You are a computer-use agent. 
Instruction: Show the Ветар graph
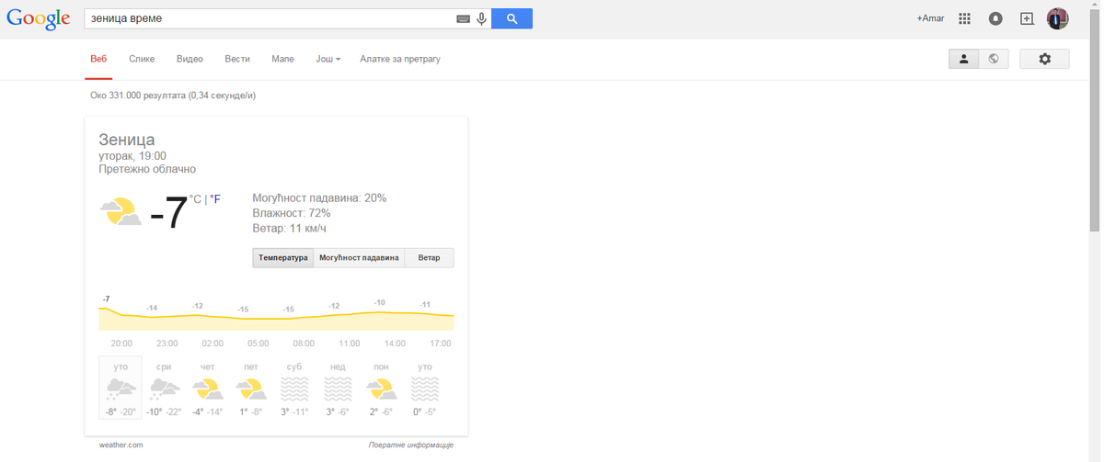click(429, 258)
